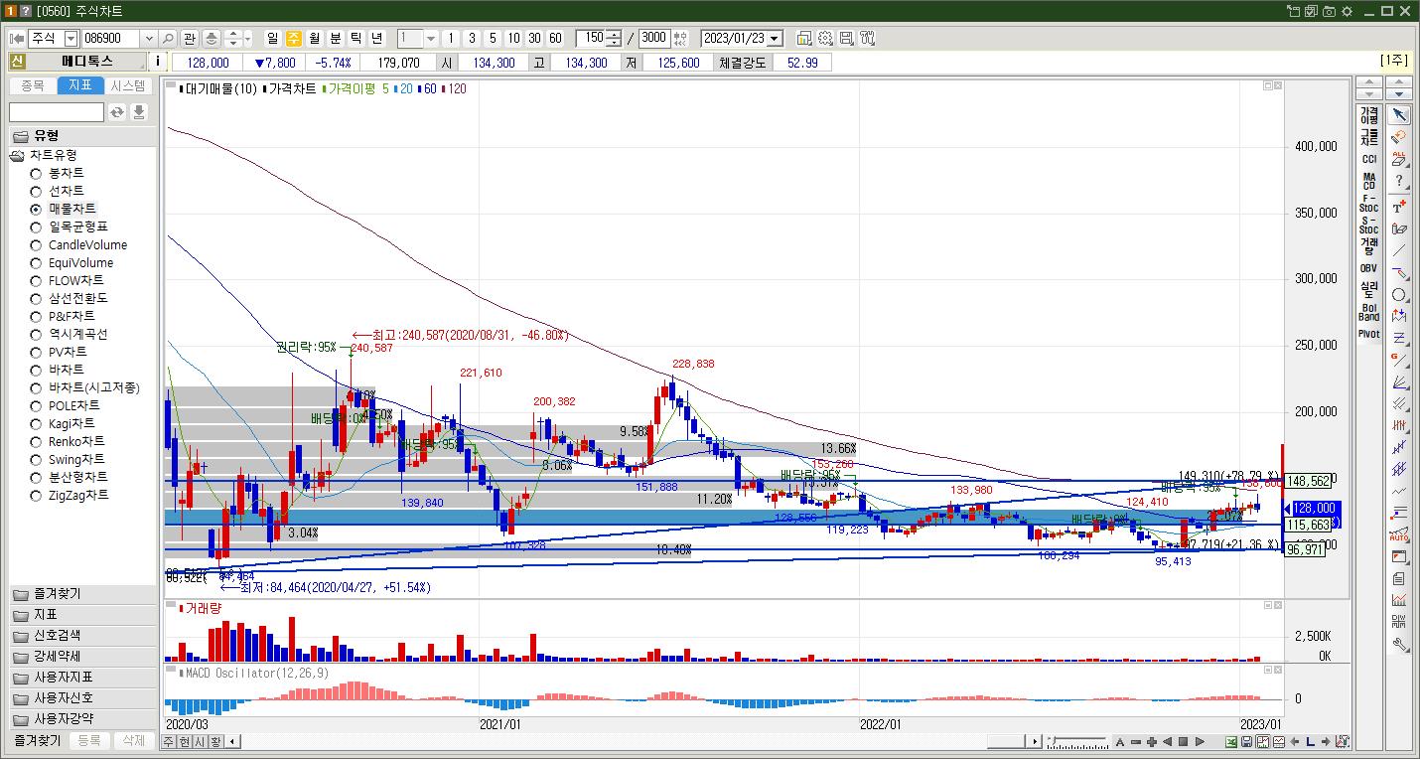
Task: Collapse the 유형 folder section
Action: (82, 136)
